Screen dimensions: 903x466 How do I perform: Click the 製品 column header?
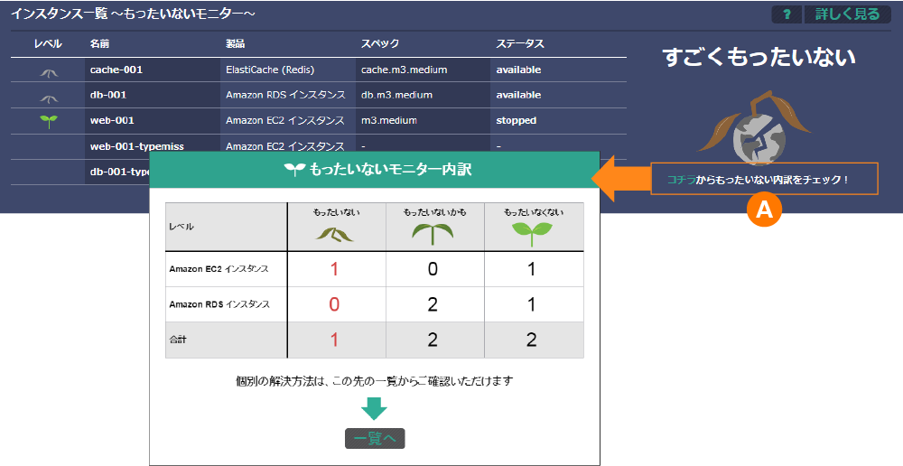[x=236, y=43]
